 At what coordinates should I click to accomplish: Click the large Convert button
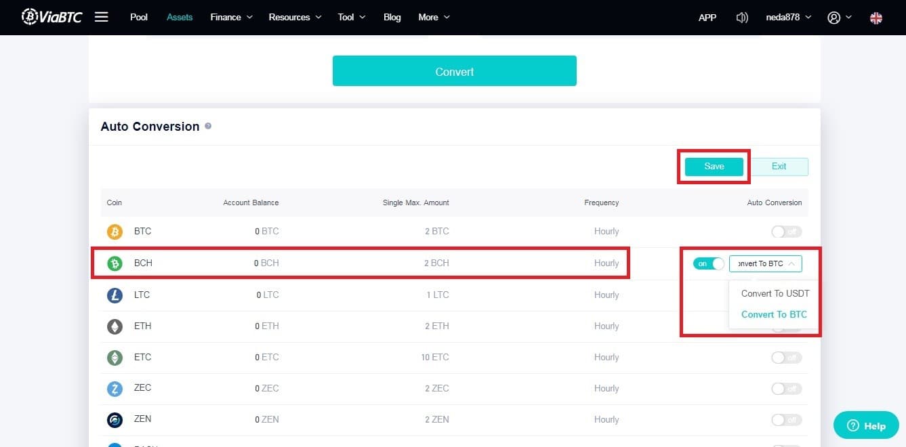pyautogui.click(x=454, y=71)
